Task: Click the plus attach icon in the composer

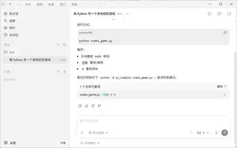Action: coord(82,133)
